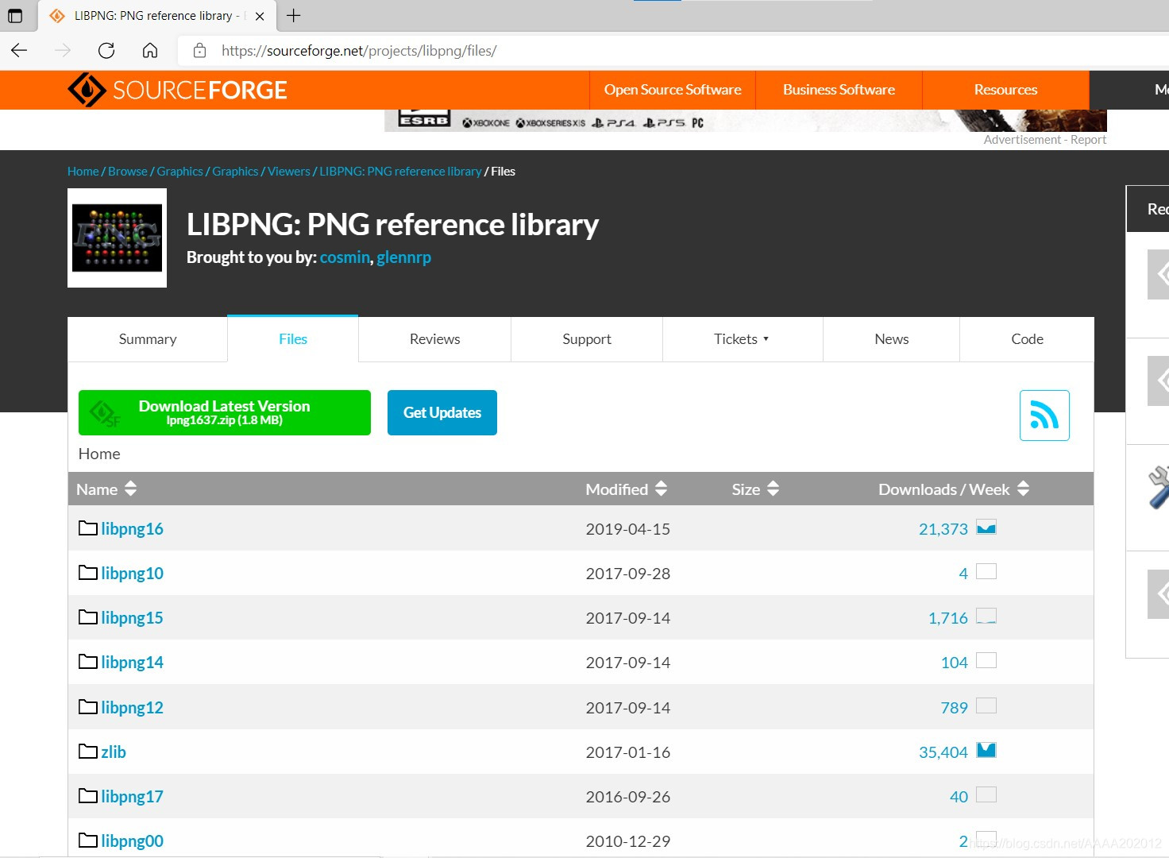Click libpng00 folder icon
The image size is (1169, 858).
pos(88,841)
